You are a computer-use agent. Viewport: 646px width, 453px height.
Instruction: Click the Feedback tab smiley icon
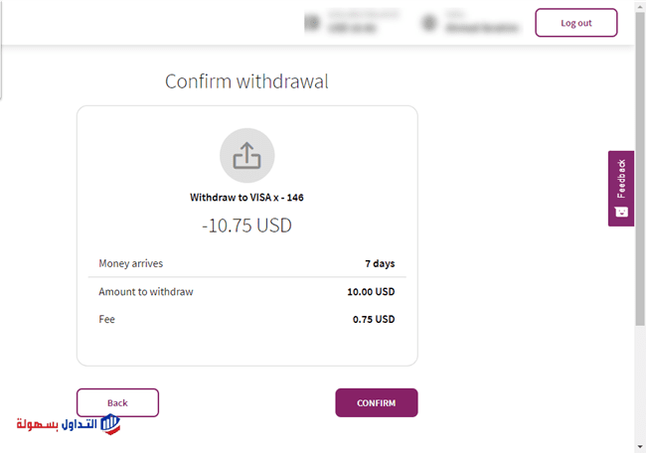tap(621, 212)
